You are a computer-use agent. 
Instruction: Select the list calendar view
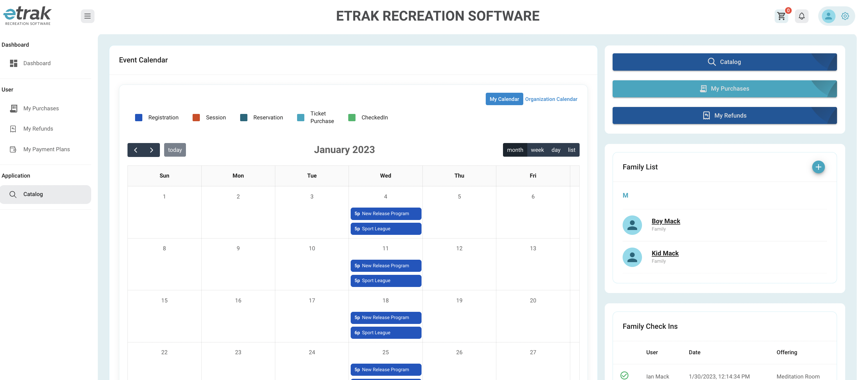point(571,150)
